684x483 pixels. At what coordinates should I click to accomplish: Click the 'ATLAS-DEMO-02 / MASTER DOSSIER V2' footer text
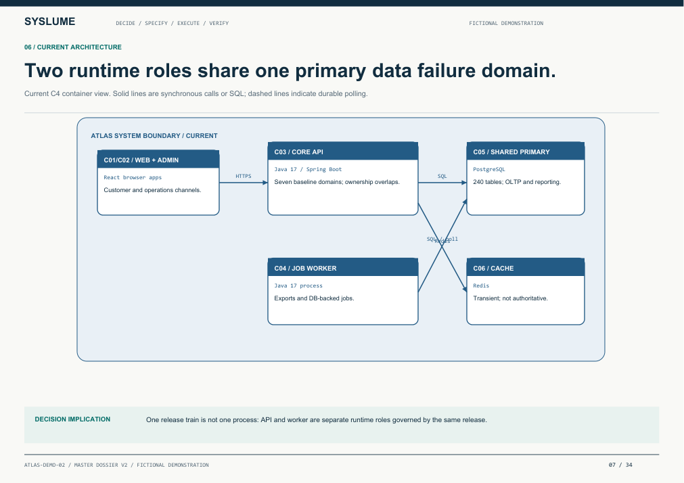click(x=116, y=465)
